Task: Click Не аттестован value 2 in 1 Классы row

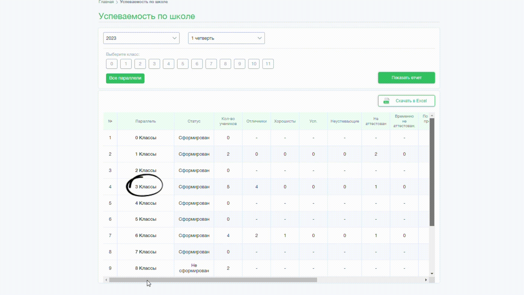Action: [x=376, y=154]
